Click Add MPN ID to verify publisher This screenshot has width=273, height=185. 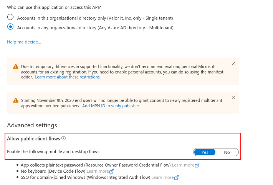pos(111,106)
